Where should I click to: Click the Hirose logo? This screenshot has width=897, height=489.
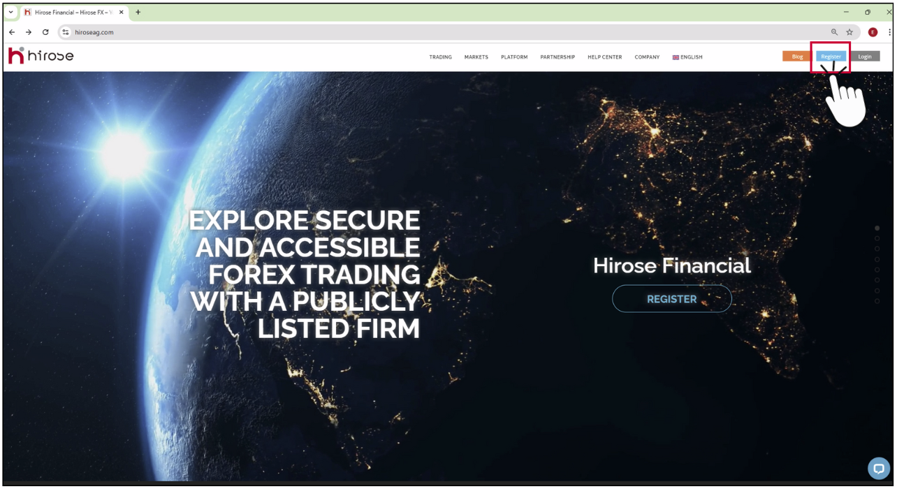(x=40, y=56)
